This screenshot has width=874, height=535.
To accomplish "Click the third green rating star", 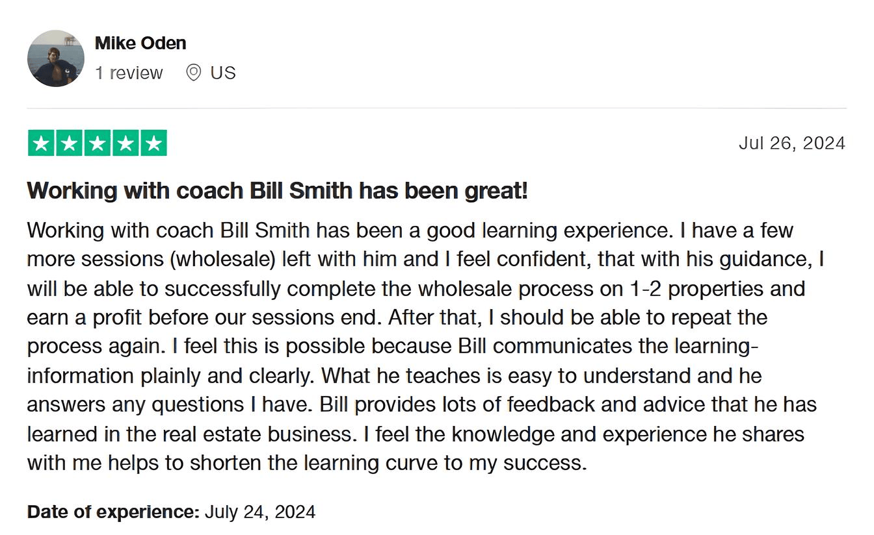I will (98, 143).
